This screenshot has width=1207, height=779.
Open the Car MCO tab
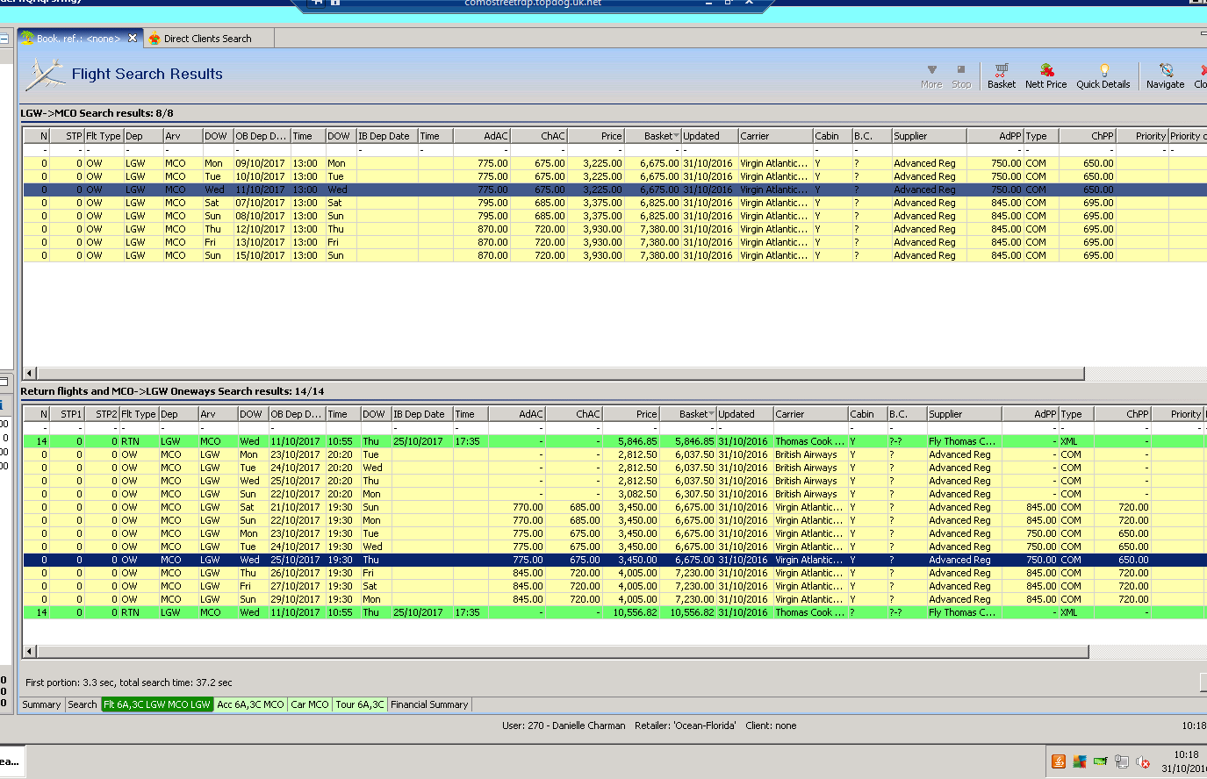tap(309, 704)
